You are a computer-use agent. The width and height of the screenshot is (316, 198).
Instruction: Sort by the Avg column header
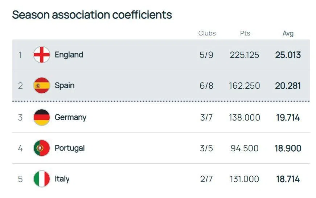288,33
